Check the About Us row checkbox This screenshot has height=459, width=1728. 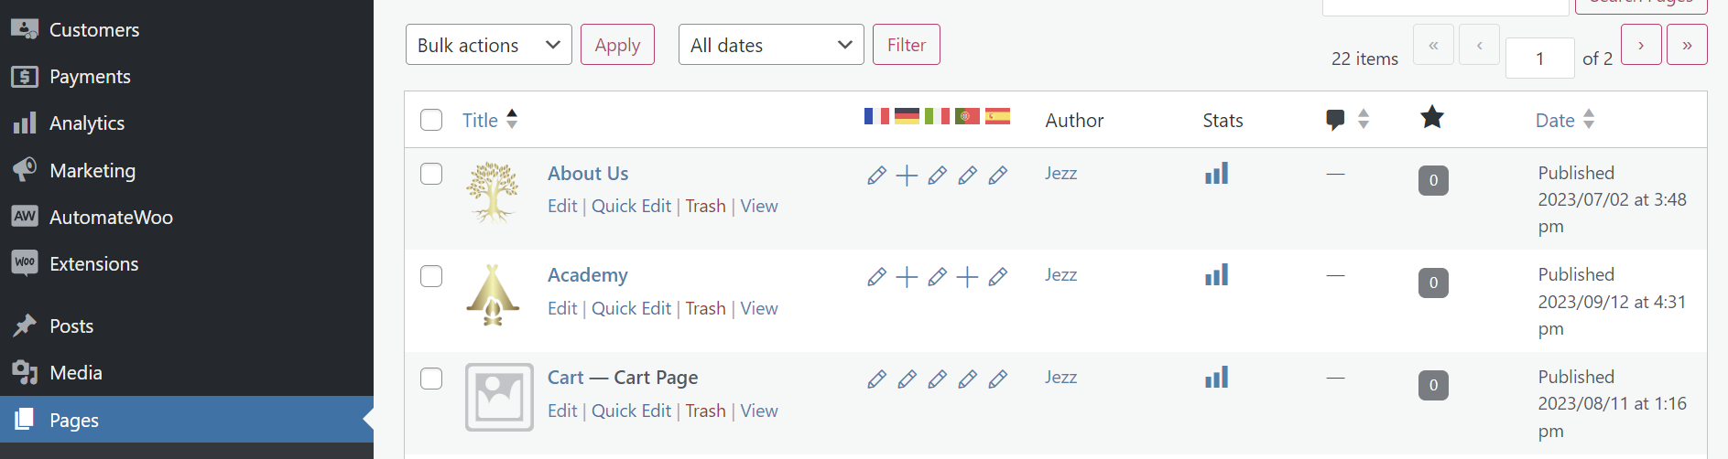tap(431, 174)
